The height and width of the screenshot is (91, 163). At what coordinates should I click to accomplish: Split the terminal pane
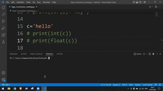pos(150,54)
